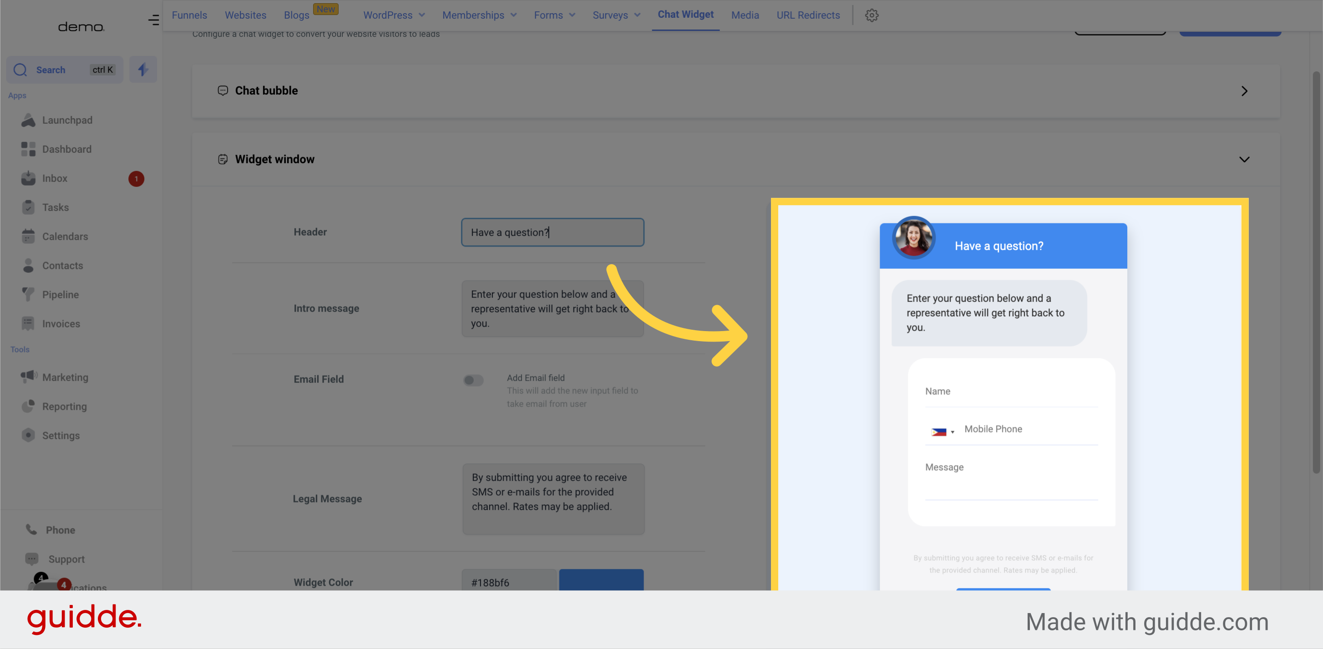
Task: Switch to the Blogs tab
Action: coord(297,15)
